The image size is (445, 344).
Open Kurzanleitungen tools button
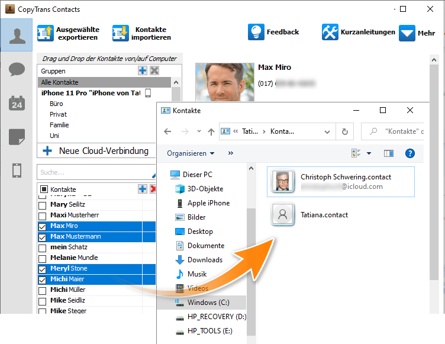pos(358,32)
